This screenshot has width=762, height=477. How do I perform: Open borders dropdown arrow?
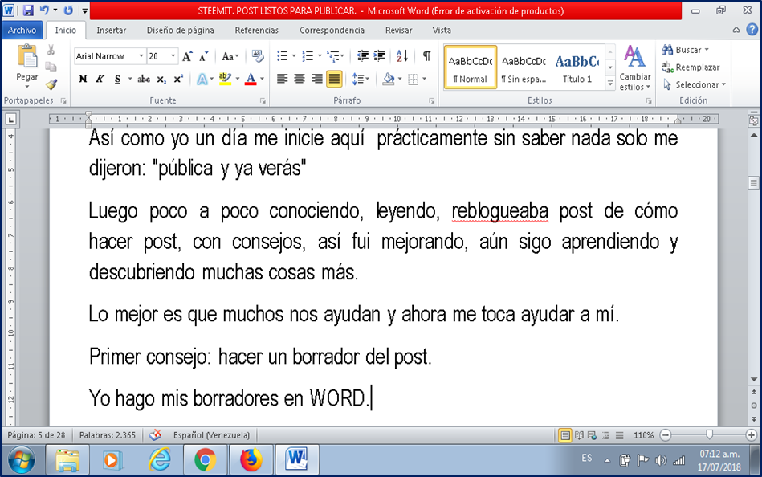pos(425,79)
